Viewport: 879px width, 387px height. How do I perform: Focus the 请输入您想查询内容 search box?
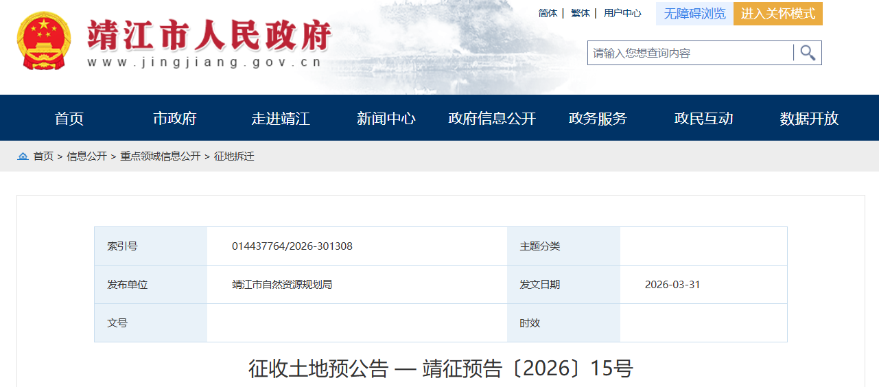[x=690, y=53]
